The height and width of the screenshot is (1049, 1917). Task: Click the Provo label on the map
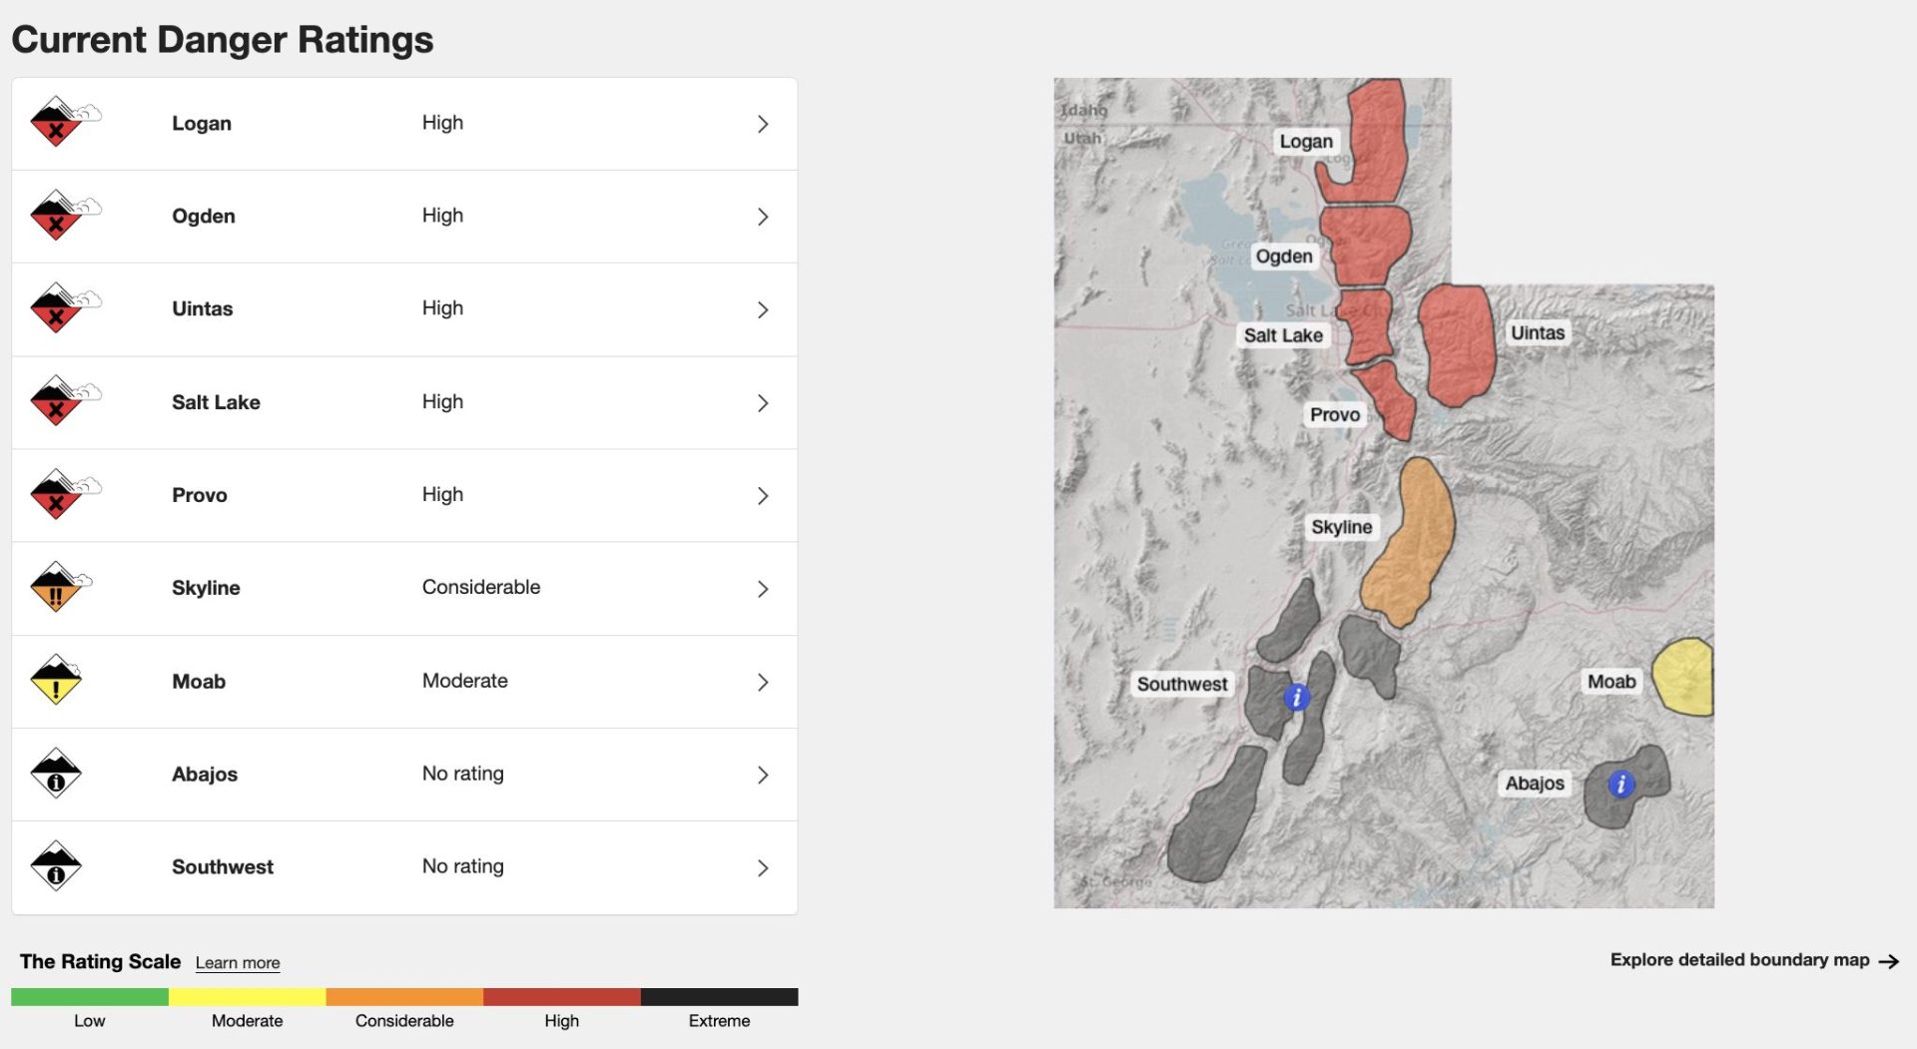tap(1335, 414)
